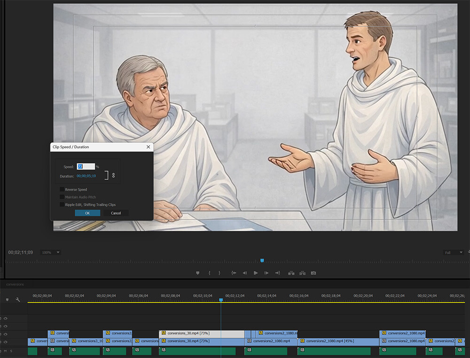Click Cancel in Clip Speed dialog
Viewport: 470px width, 358px height.
point(116,213)
